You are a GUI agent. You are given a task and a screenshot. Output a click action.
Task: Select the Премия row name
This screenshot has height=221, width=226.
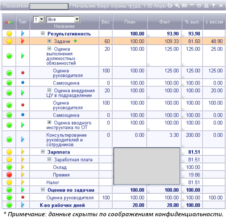coord(61,175)
